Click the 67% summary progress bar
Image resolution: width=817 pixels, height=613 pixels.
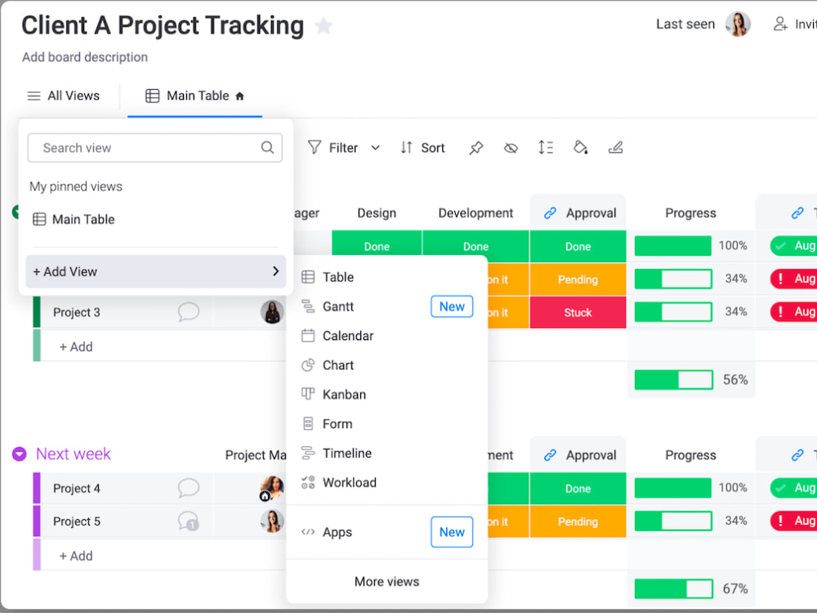pos(674,588)
